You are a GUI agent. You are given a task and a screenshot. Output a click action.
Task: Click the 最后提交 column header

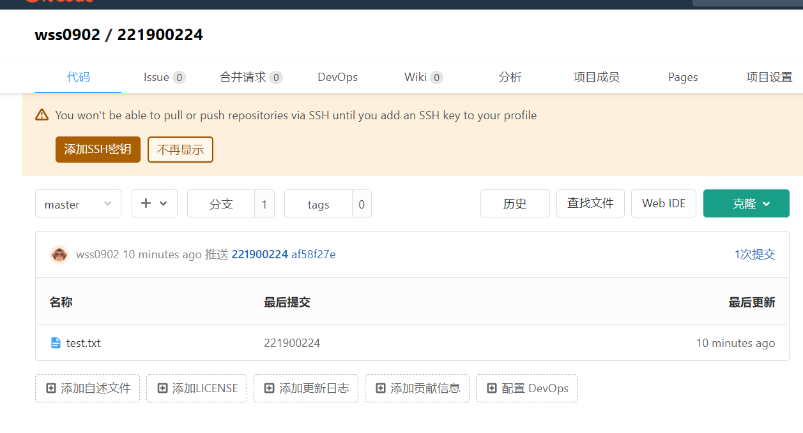tap(287, 302)
